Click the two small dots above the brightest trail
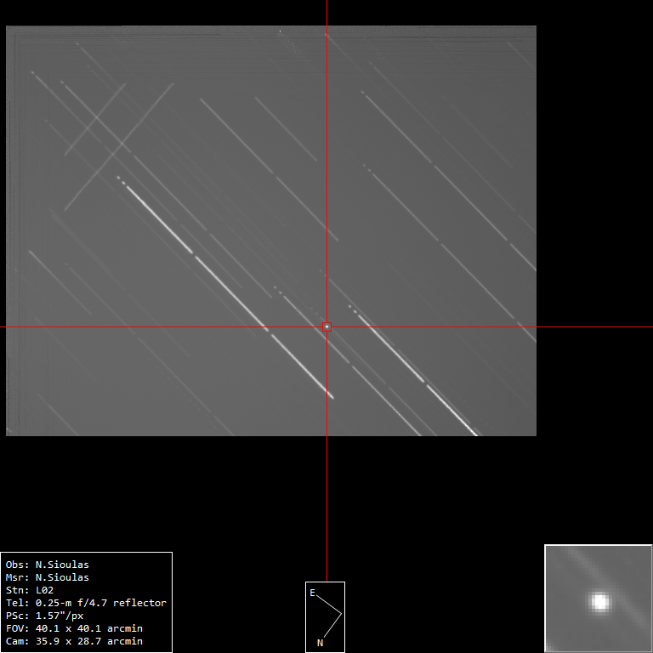This screenshot has width=653, height=653. 121,179
